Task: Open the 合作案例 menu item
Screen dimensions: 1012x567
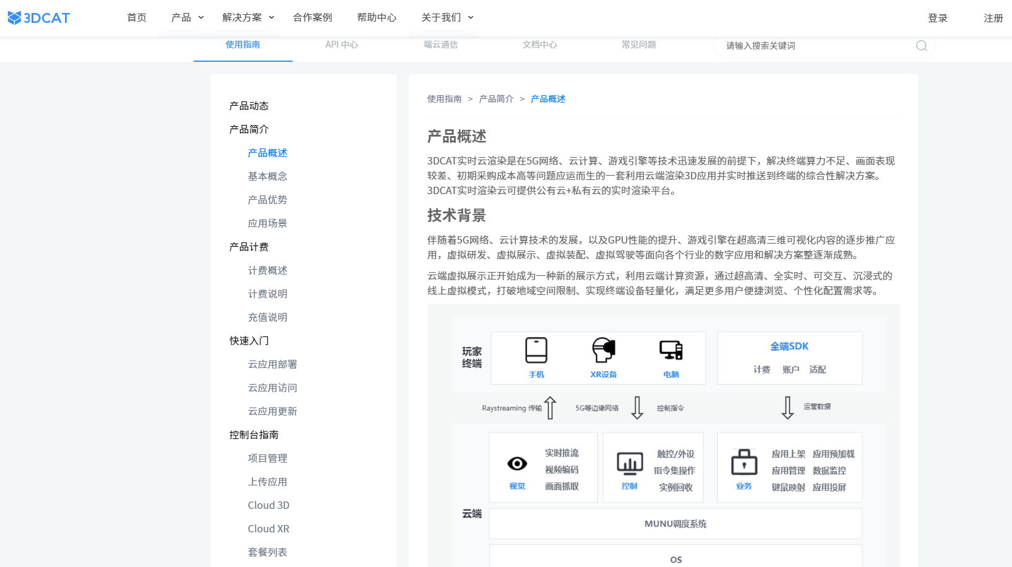Action: tap(312, 17)
